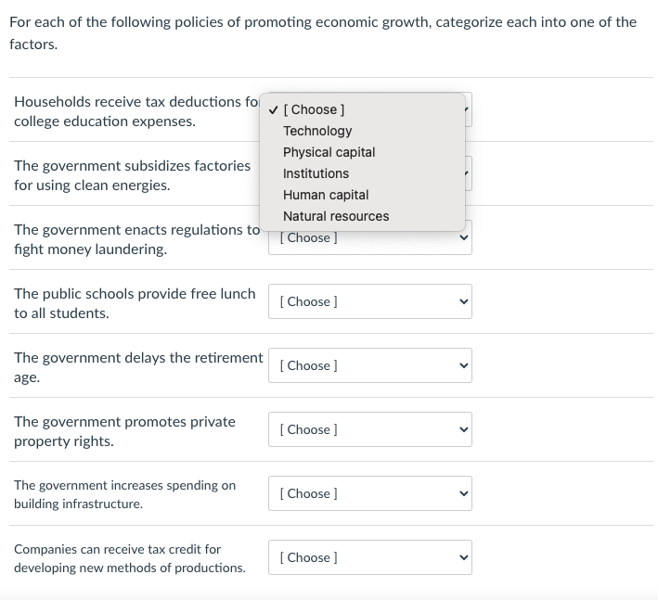Open dropdown for private property rights

point(369,429)
